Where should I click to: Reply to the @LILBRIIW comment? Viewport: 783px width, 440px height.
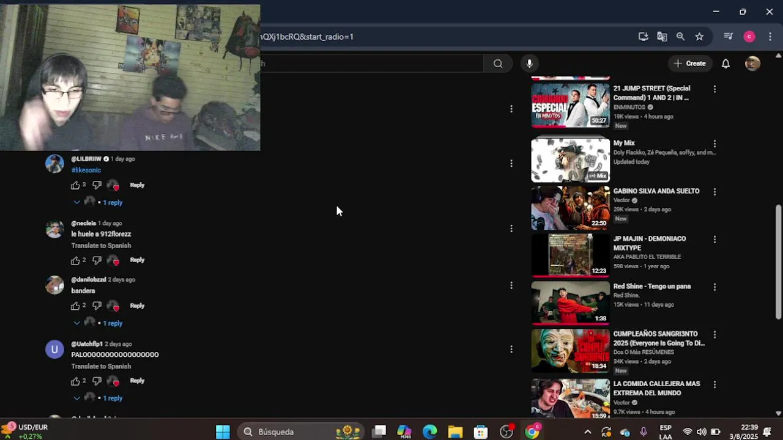(x=137, y=185)
